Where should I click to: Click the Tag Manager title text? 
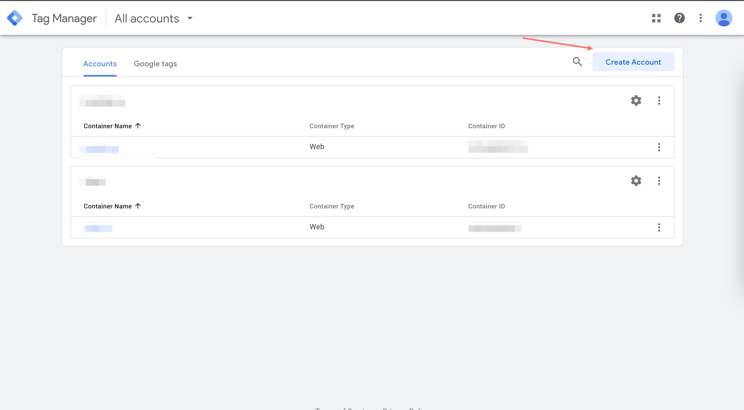64,18
